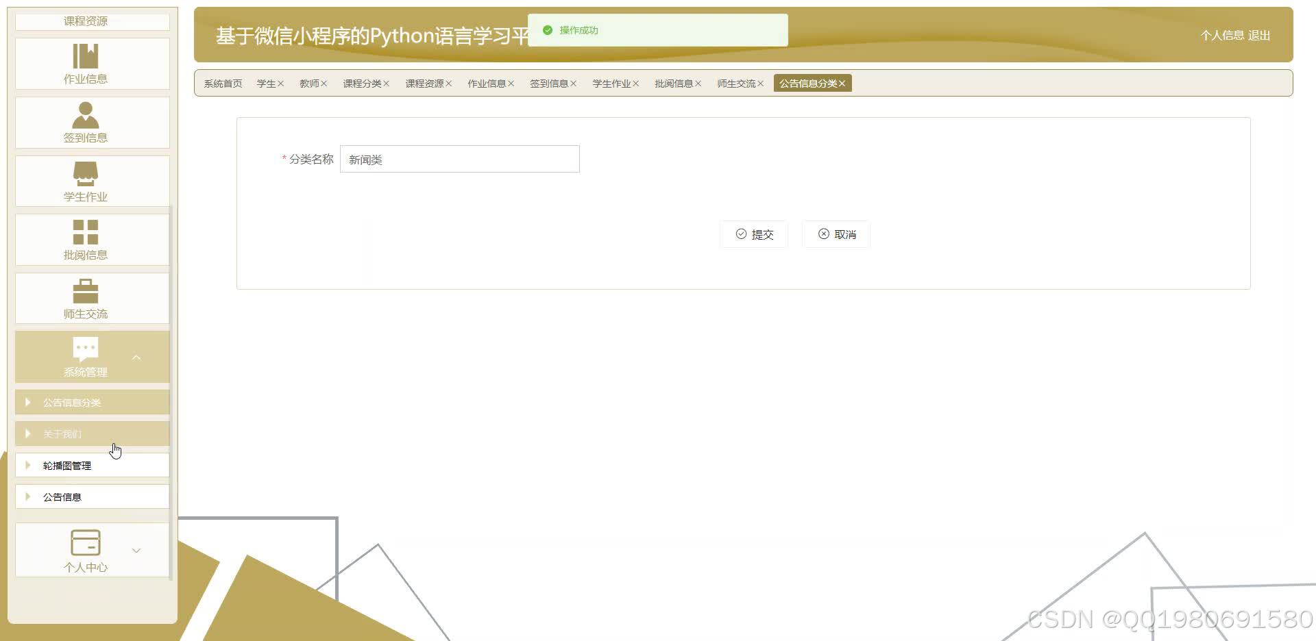
Task: Close the 公告信息分类 tab
Action: point(844,83)
